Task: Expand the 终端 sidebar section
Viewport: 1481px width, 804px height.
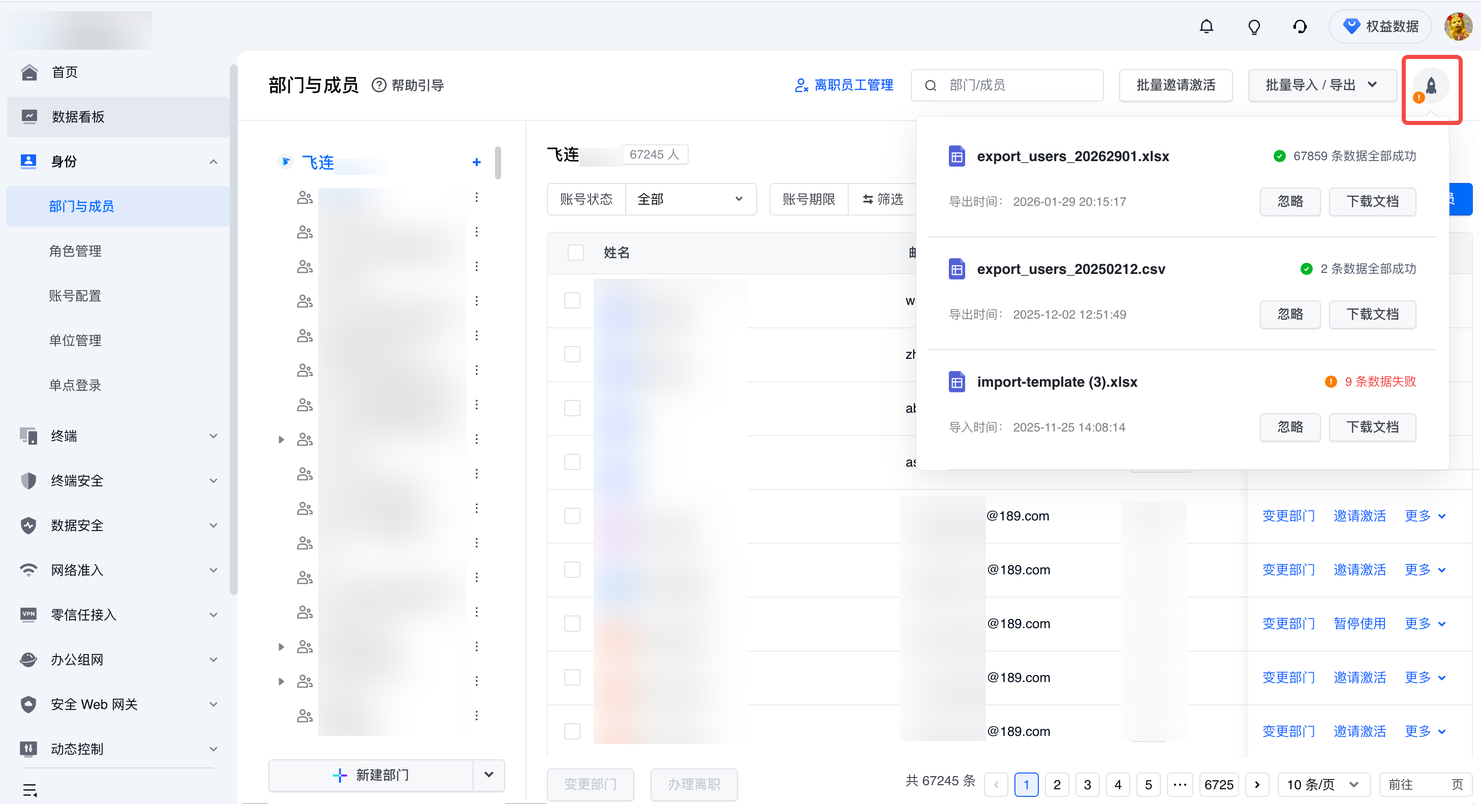Action: pos(213,436)
